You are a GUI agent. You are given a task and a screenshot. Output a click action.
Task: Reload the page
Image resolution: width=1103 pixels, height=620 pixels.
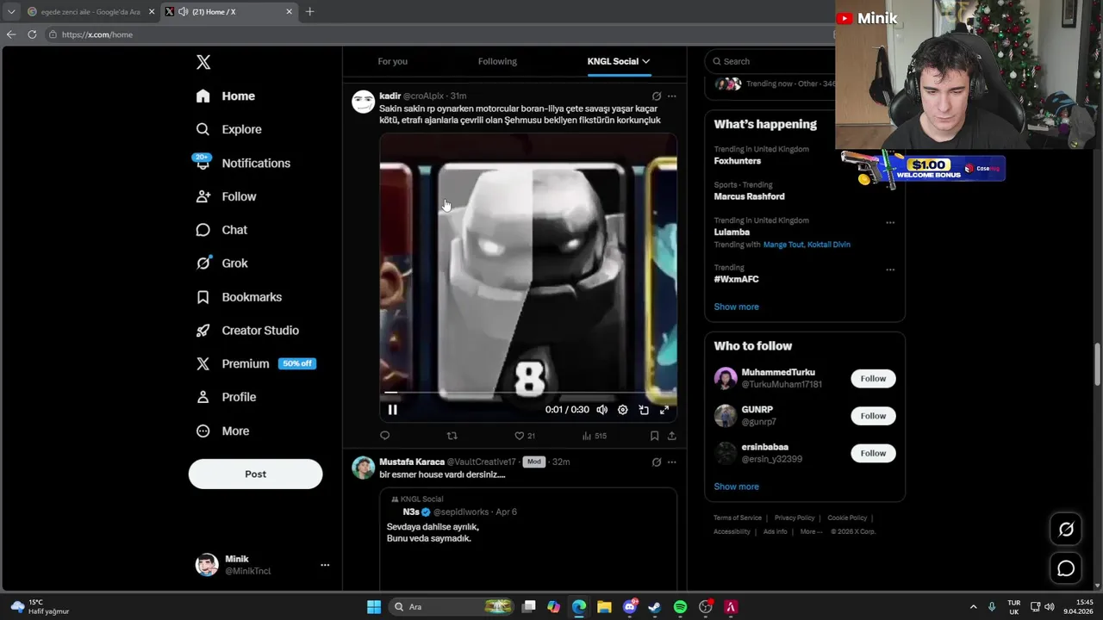pos(32,34)
